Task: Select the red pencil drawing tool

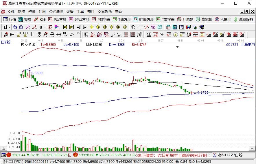Action: pyautogui.click(x=5, y=35)
